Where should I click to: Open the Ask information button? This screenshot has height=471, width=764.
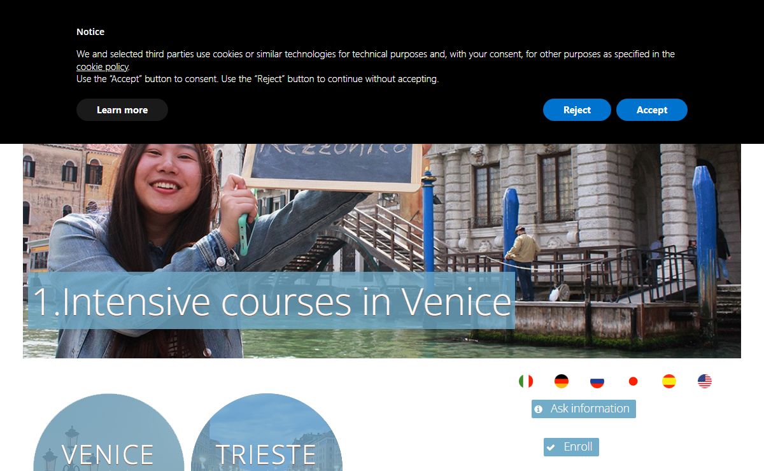584,409
